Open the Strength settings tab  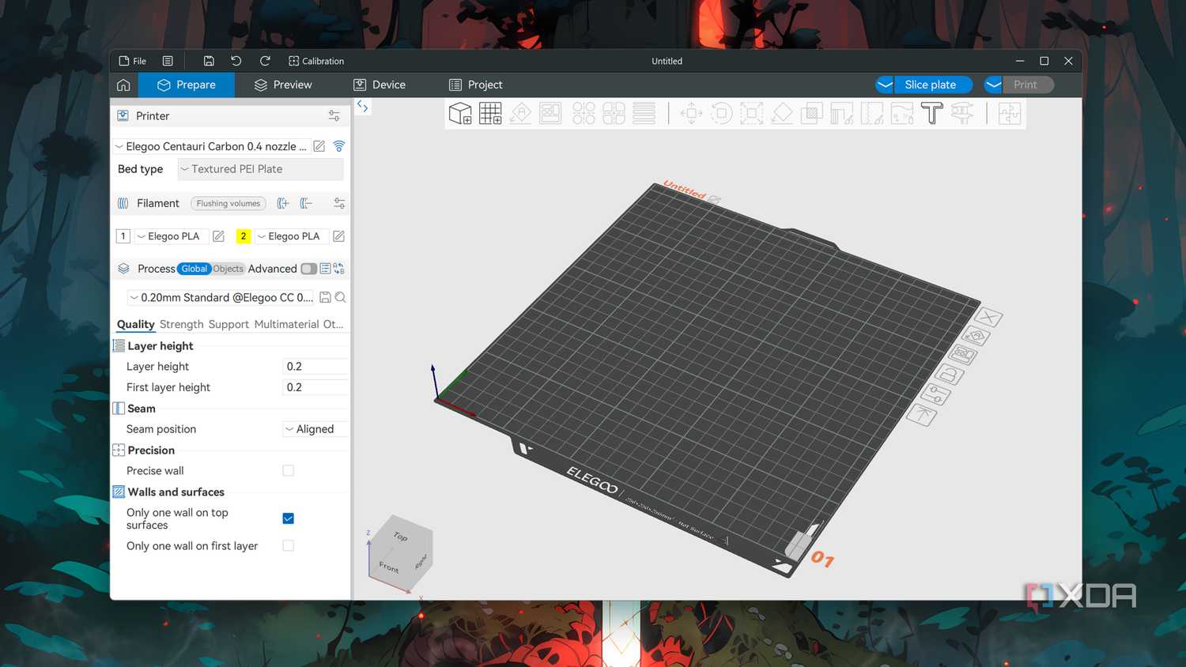pos(181,324)
